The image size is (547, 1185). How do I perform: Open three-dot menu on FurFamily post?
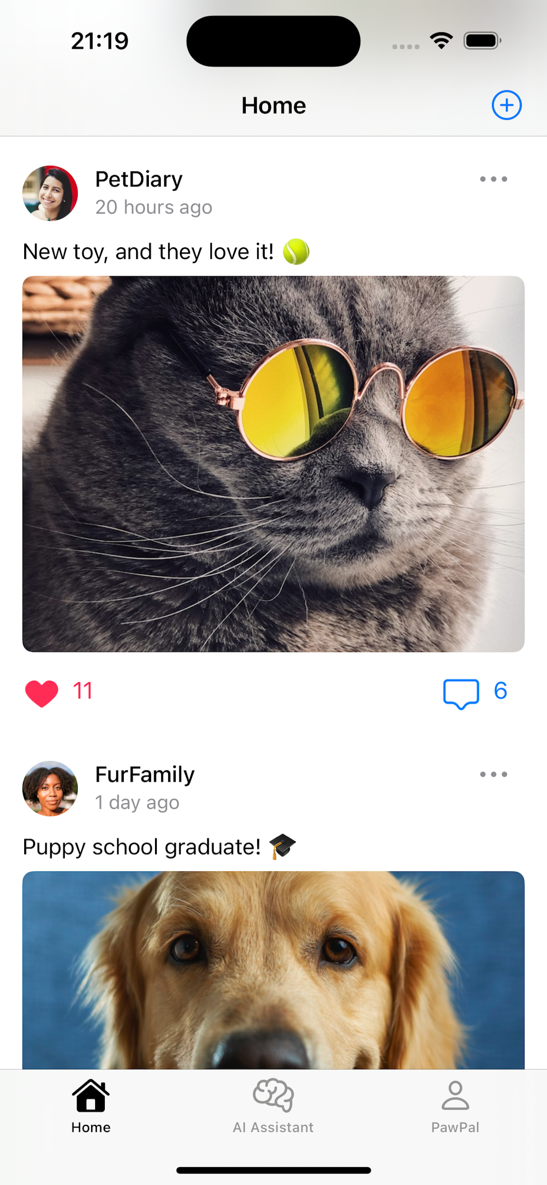[493, 774]
